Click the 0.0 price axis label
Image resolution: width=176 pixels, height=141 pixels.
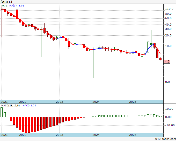point(167,82)
